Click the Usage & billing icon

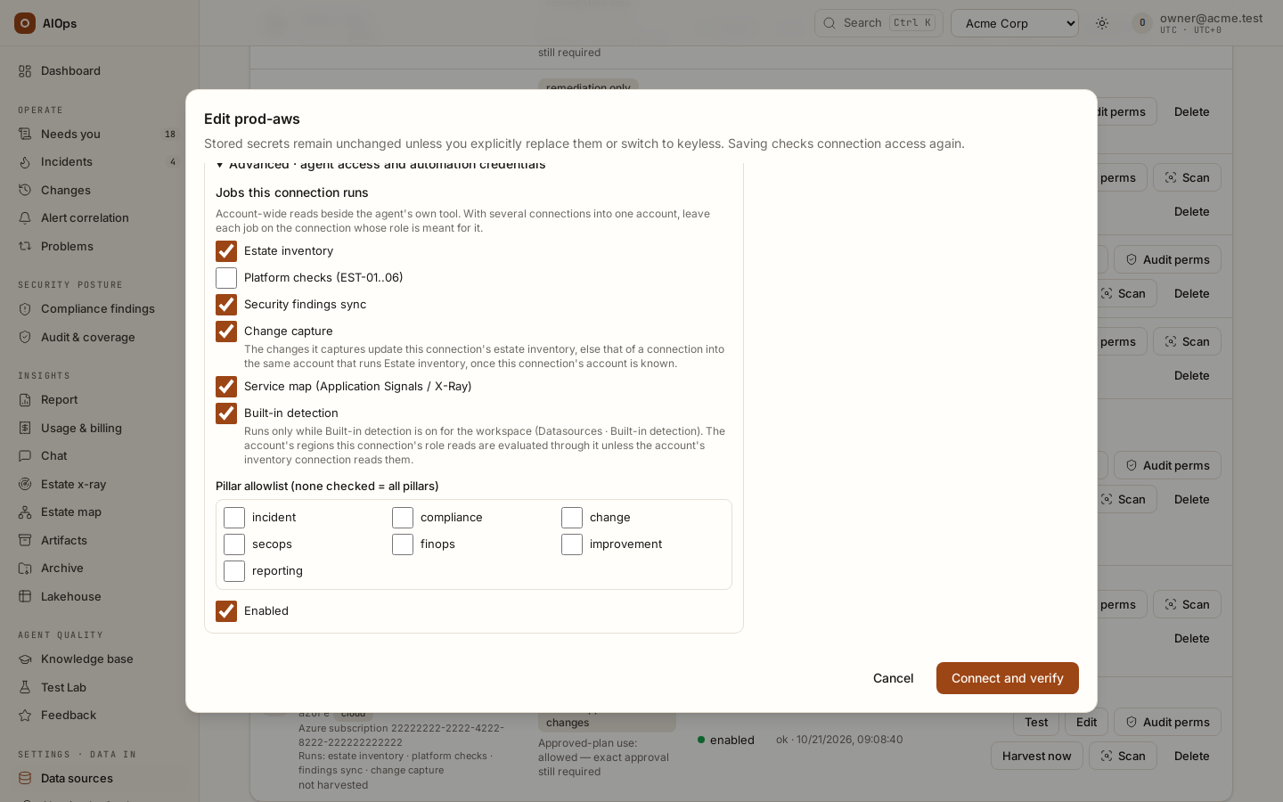(x=25, y=429)
